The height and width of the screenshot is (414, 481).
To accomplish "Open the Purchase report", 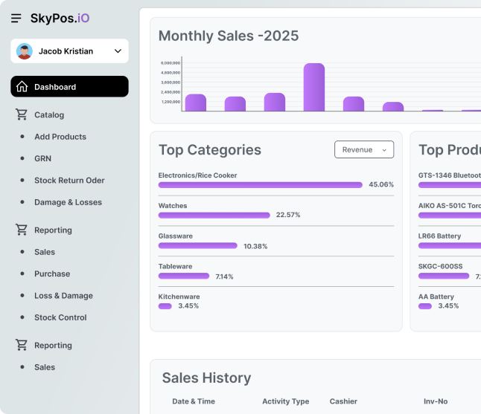I will [x=52, y=274].
